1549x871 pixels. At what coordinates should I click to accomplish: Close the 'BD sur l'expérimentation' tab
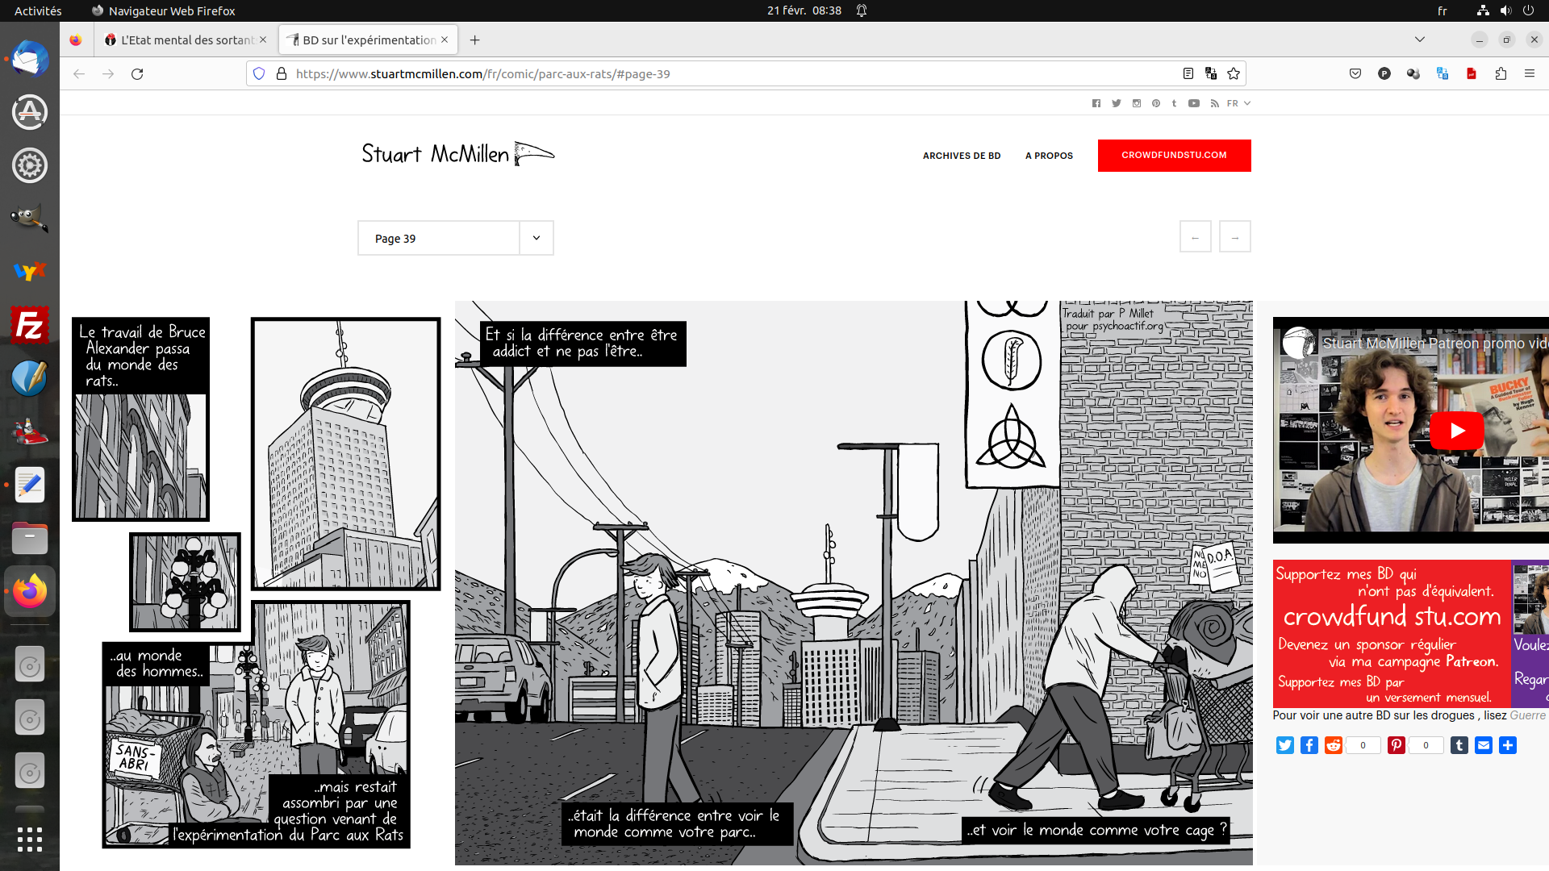[445, 40]
